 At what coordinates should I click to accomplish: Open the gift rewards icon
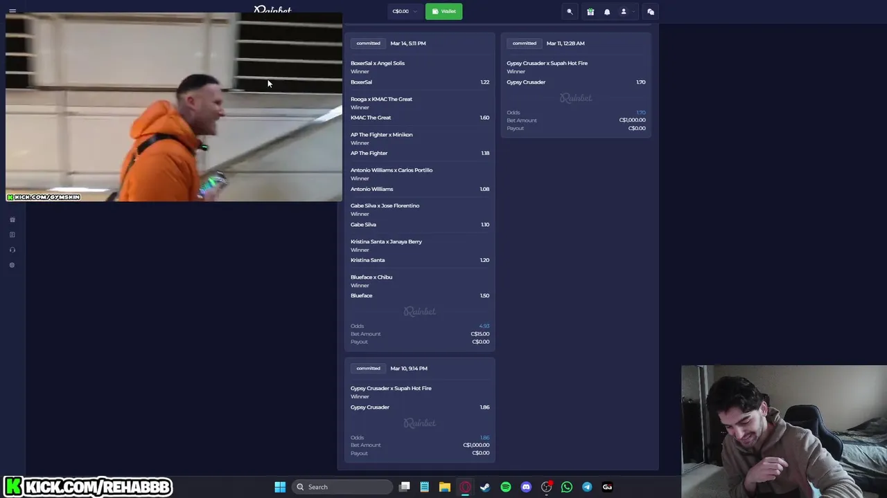[x=590, y=12]
